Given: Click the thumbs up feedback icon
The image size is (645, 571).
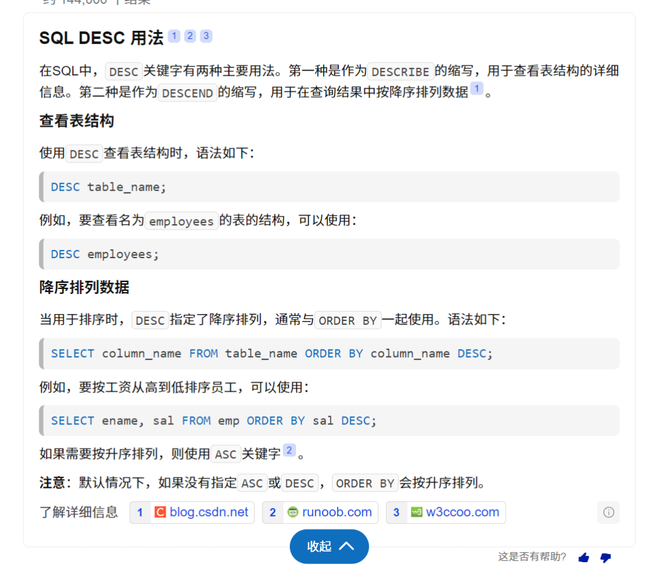Looking at the screenshot, I should click(x=583, y=557).
